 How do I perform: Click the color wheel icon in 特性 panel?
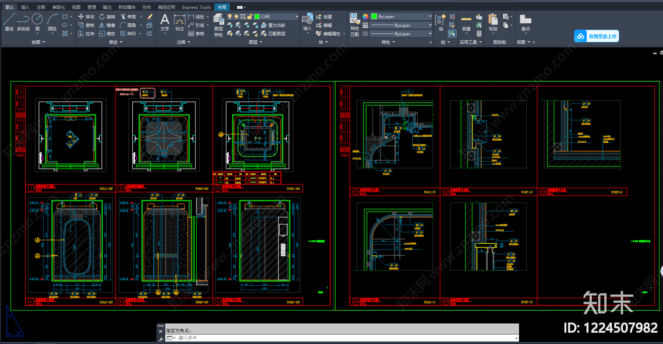coord(365,17)
